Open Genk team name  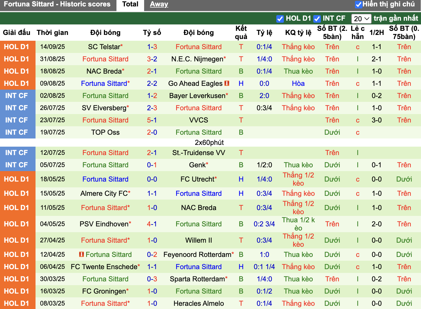197,165
